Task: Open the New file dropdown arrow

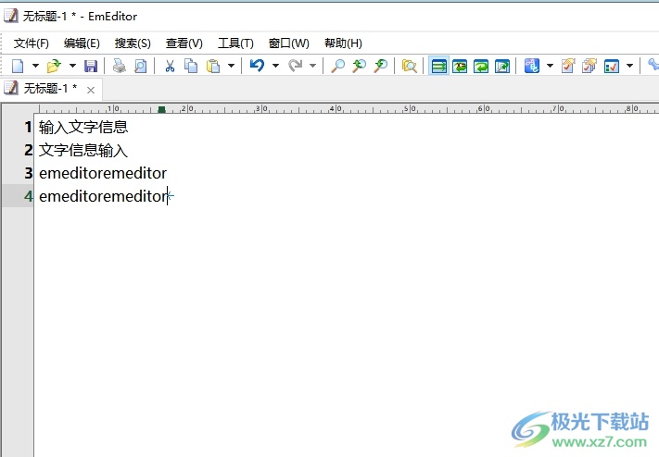Action: (35, 66)
